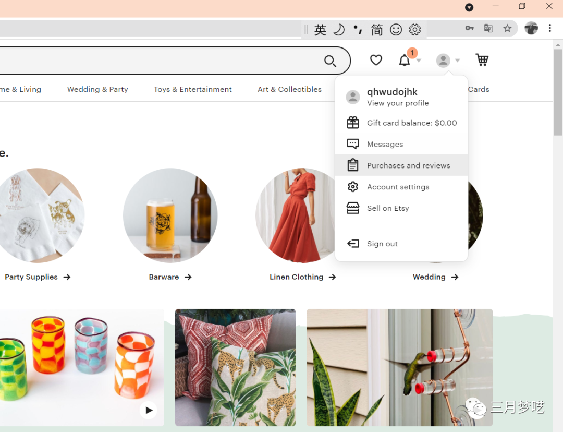Open Account settings
Image resolution: width=563 pixels, height=432 pixels.
401,187
